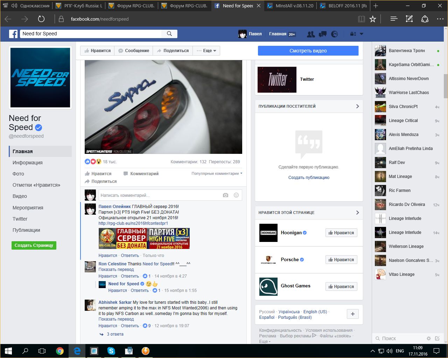Image resolution: width=448 pixels, height=358 pixels.
Task: Insert emoji in comment field
Action: [236, 195]
